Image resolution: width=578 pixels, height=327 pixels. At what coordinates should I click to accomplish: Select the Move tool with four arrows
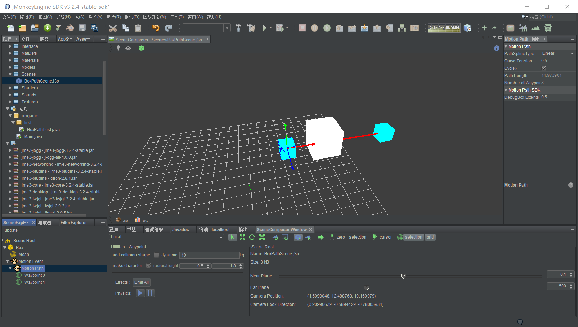(x=242, y=237)
